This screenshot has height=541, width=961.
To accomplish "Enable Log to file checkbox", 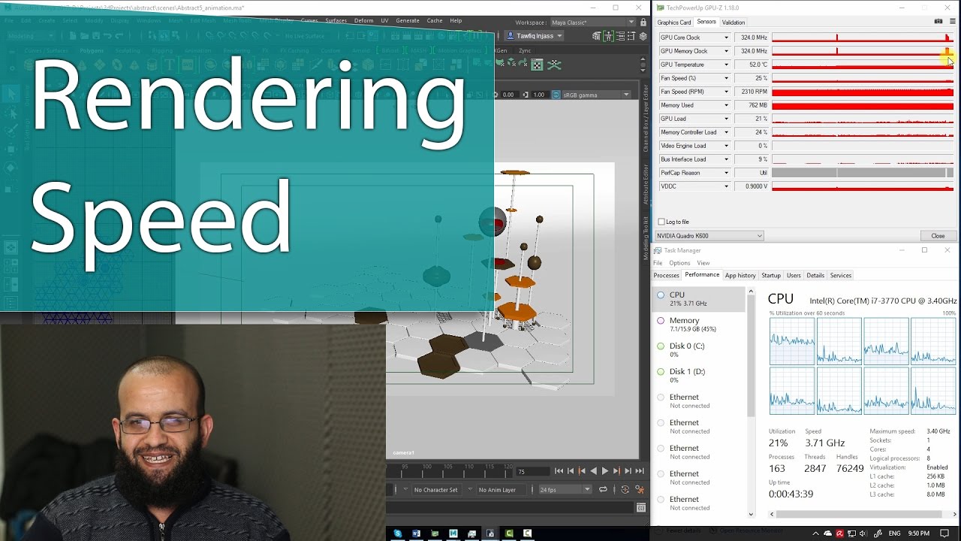I will coord(661,222).
